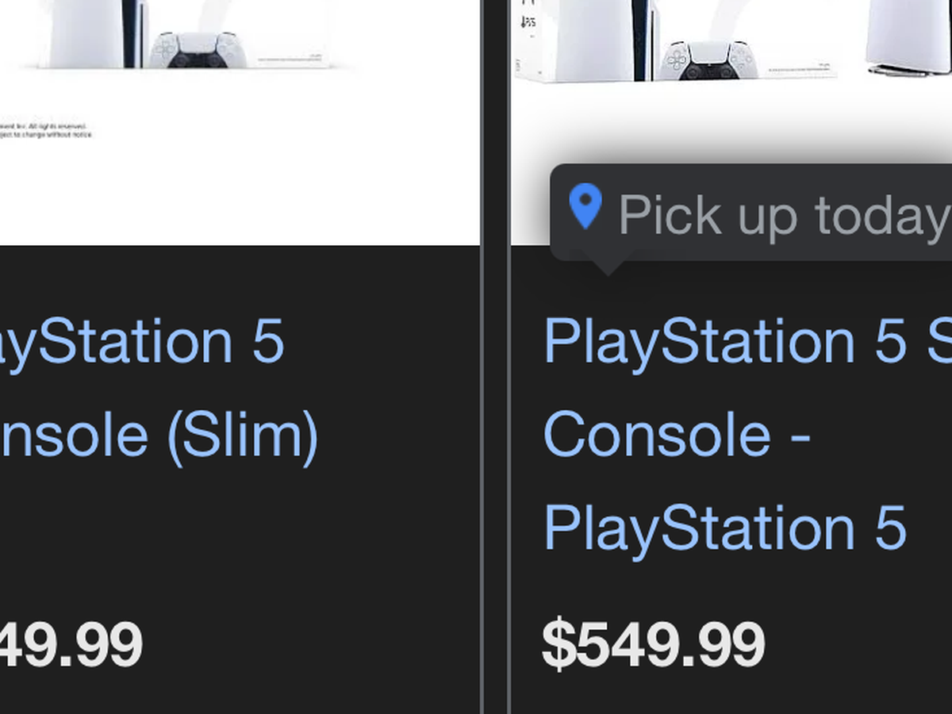Click the vertical divider between the product cards
Viewport: 952px width, 714px height.
495,357
